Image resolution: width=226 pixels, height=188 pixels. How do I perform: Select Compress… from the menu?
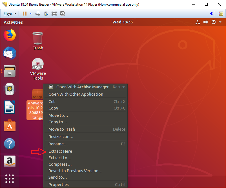(85, 164)
